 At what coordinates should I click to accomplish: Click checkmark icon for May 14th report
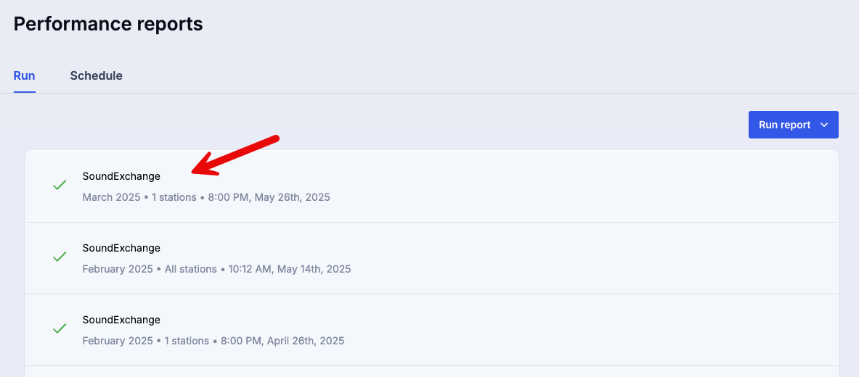click(x=60, y=257)
